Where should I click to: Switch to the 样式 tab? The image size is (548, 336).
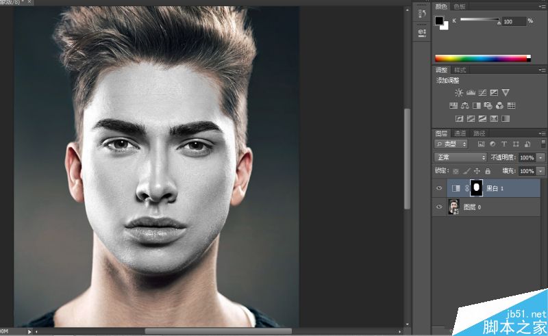[460, 70]
